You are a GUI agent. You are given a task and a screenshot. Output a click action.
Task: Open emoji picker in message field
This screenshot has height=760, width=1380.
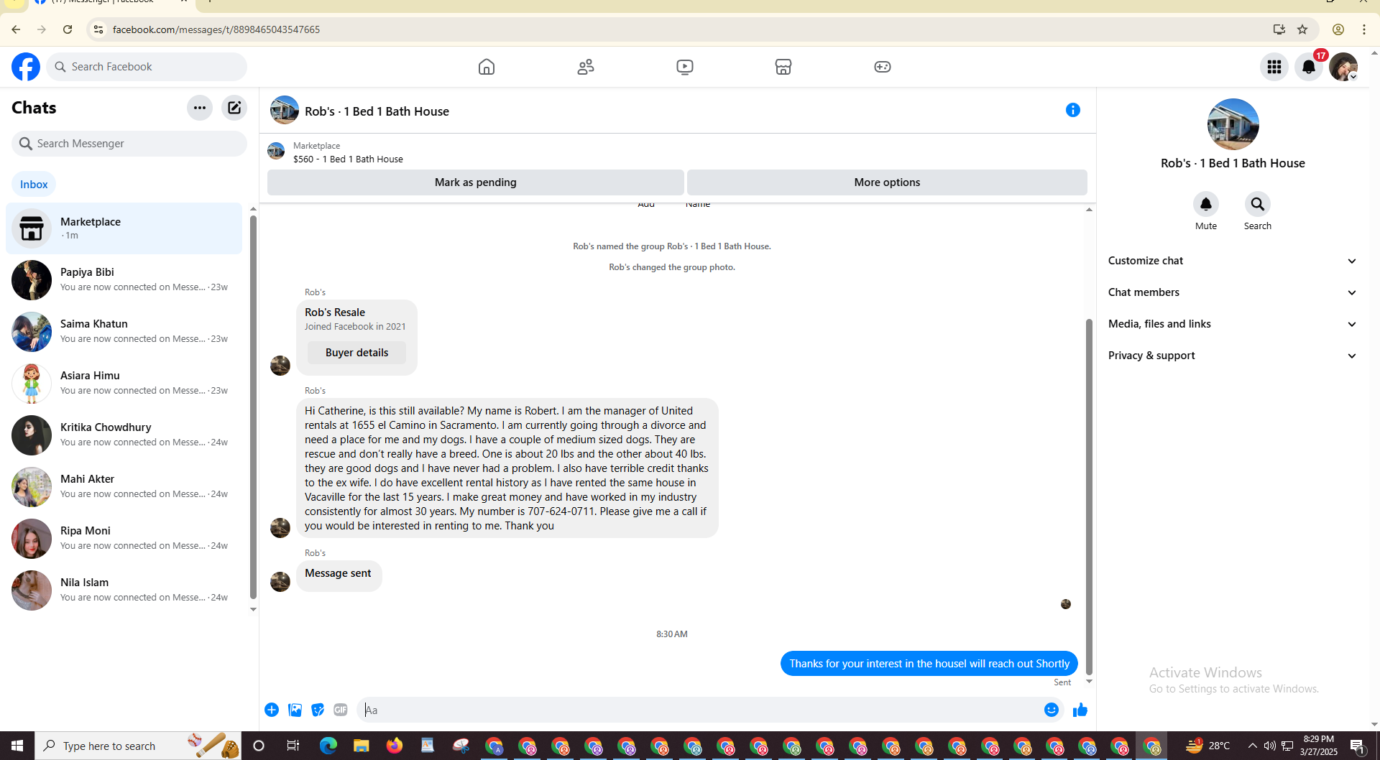[x=1052, y=710]
